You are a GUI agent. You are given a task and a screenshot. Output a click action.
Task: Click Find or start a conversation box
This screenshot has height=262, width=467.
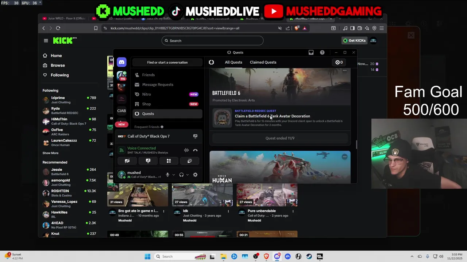[x=167, y=62]
